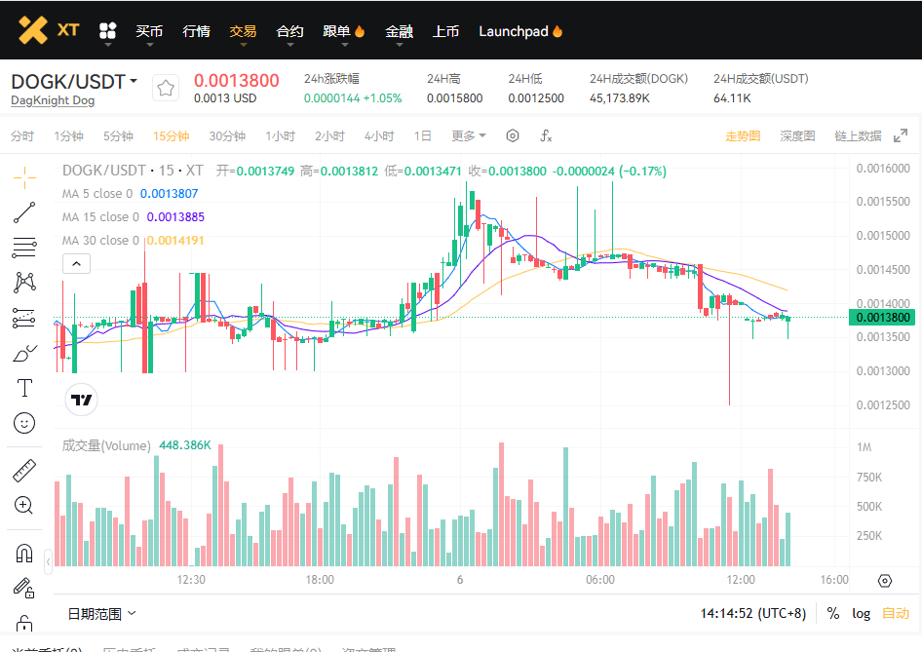The height and width of the screenshot is (652, 922).
Task: Open the indicators fx button
Action: point(547,136)
